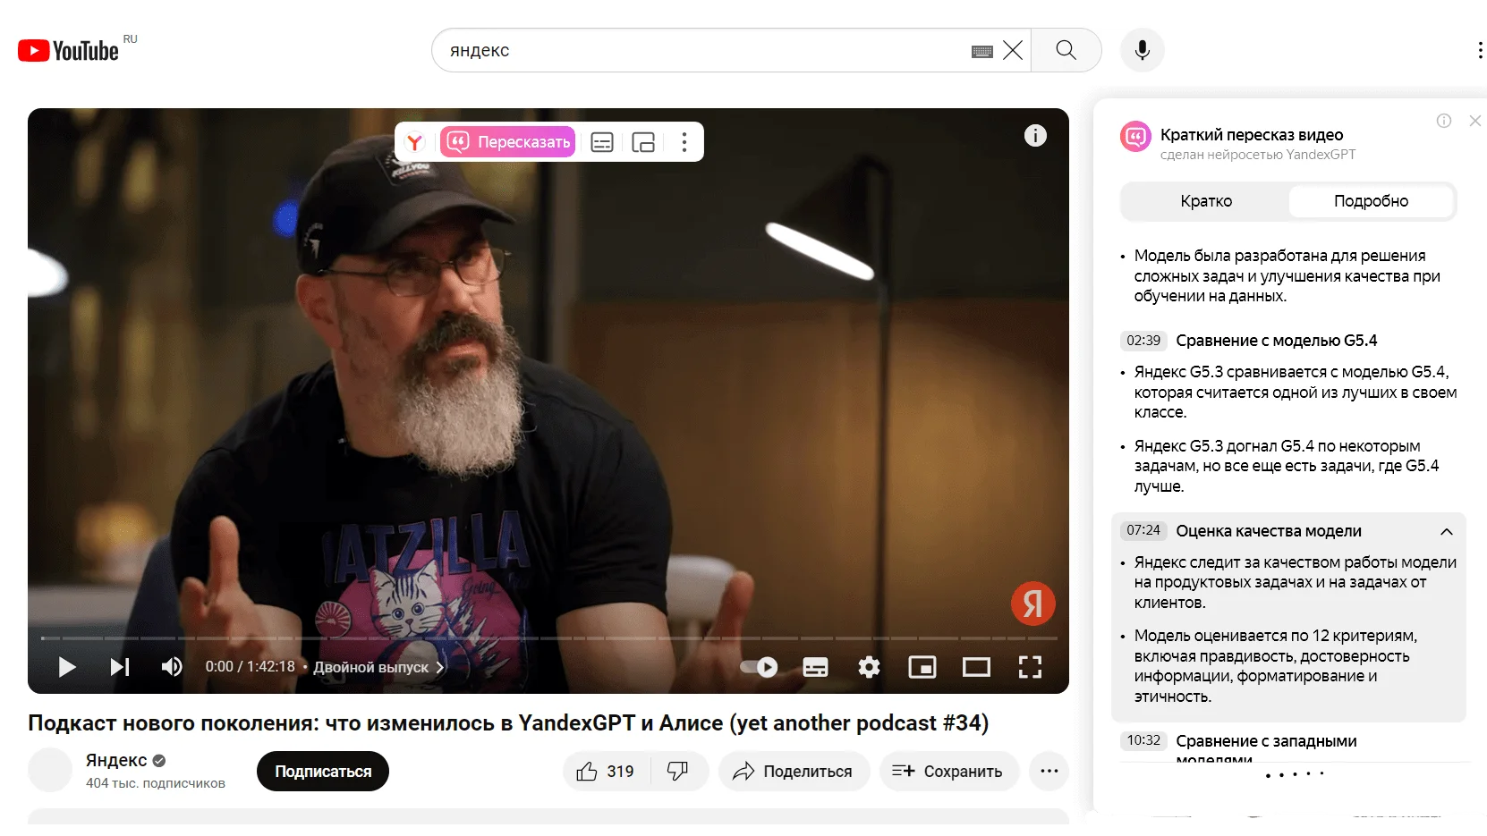Collapse the Оценка качества модели section

(1446, 531)
